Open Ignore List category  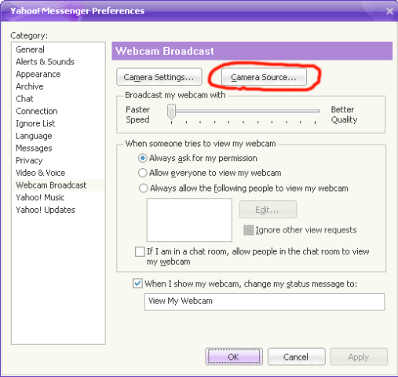point(35,123)
